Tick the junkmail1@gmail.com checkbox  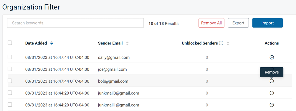pos(10,105)
